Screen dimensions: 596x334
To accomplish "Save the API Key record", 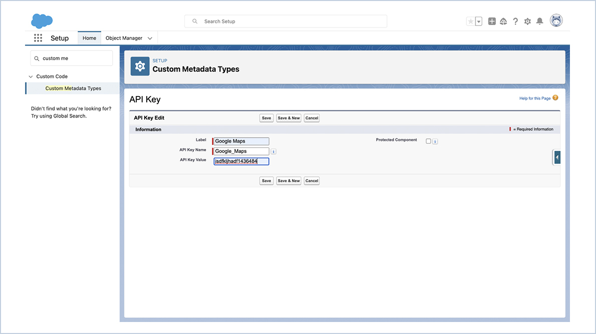I will click(266, 117).
